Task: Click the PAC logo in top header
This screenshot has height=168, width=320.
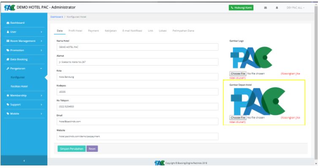Action: point(10,8)
